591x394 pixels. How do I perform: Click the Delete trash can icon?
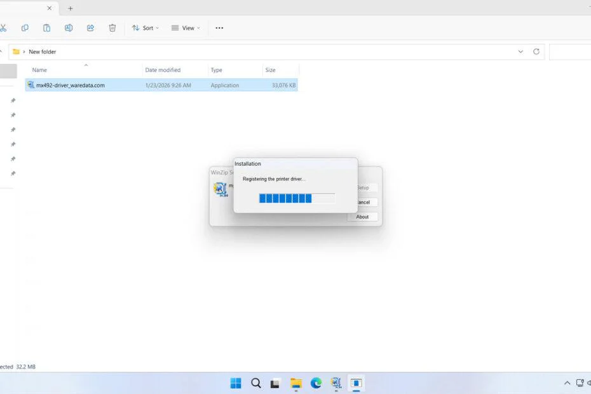112,28
